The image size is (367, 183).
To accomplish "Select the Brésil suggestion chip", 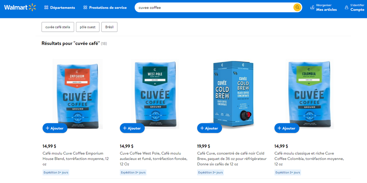I will (109, 27).
